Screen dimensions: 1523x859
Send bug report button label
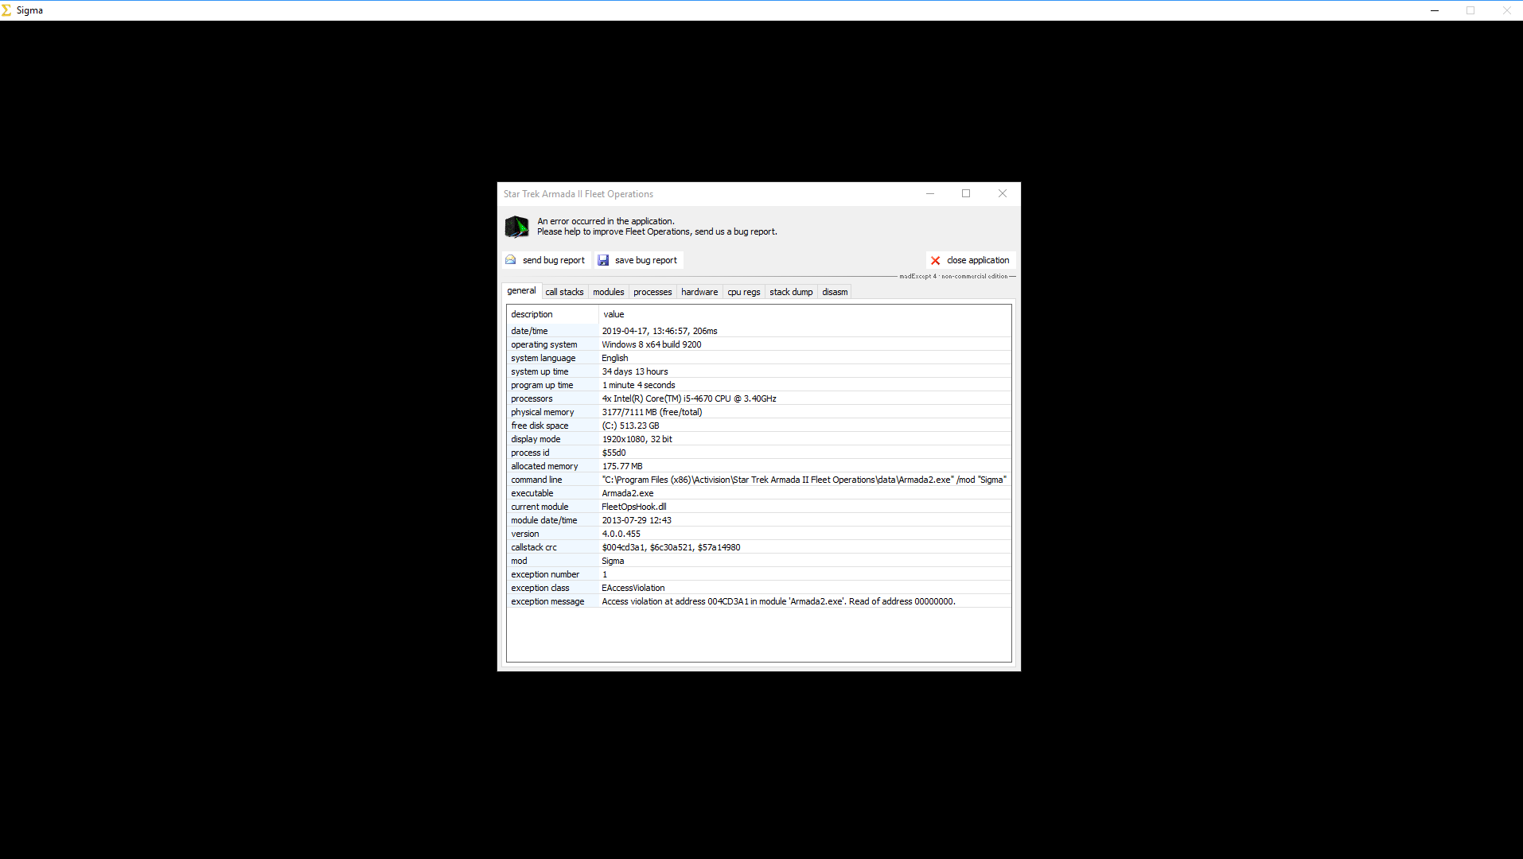(x=554, y=260)
